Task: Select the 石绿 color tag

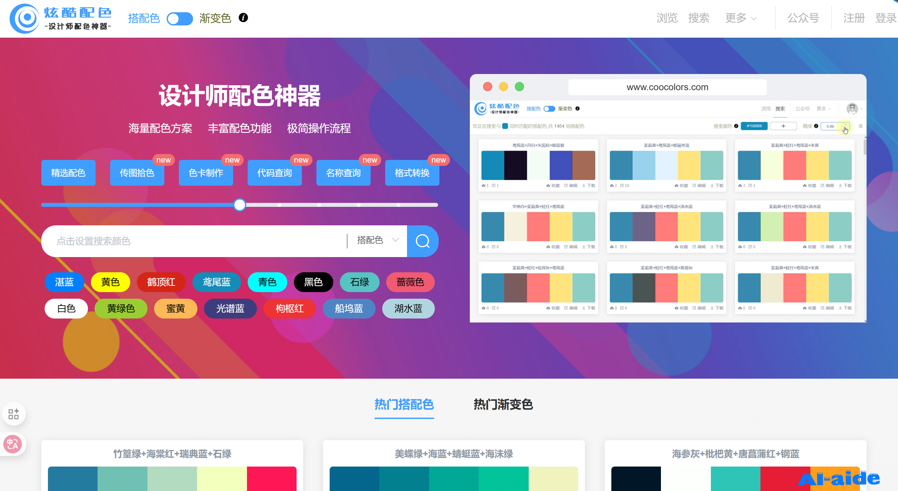Action: click(359, 282)
